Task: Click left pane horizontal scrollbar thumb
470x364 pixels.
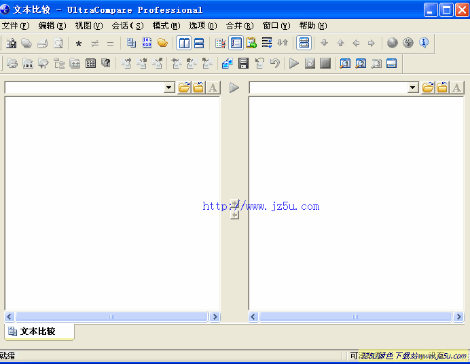Action: (111, 316)
